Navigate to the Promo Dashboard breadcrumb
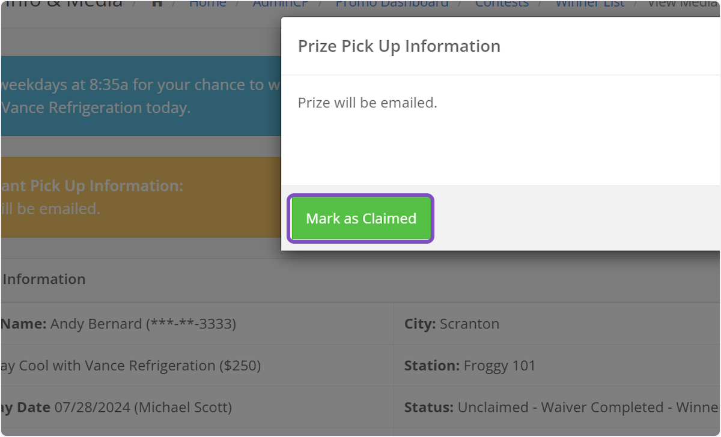The width and height of the screenshot is (721, 437). point(392,4)
